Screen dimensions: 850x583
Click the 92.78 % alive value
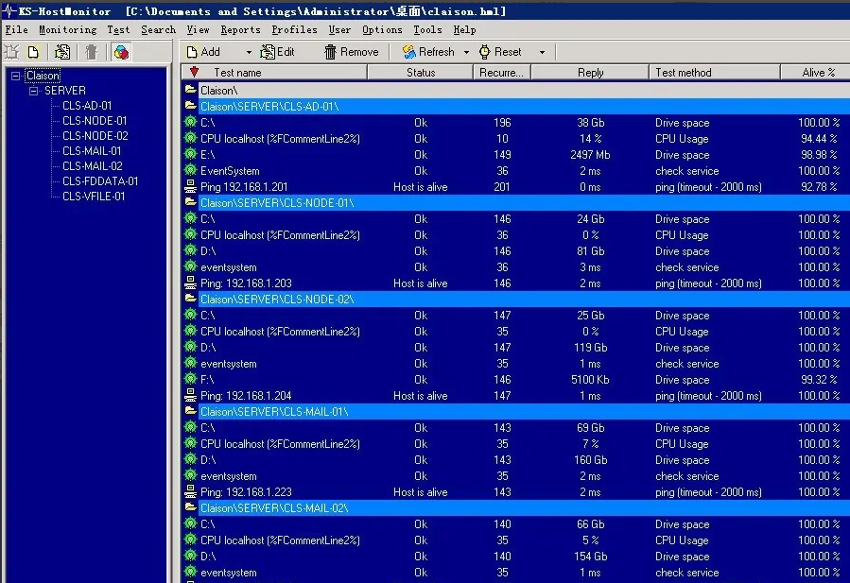819,187
